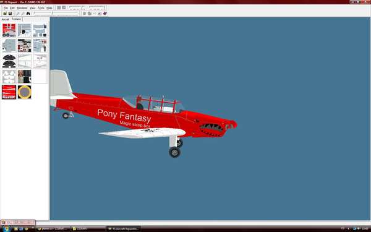Screen dimensions: 371x232
Task: Click the first gray square icon beside Help
Action: (59, 8)
